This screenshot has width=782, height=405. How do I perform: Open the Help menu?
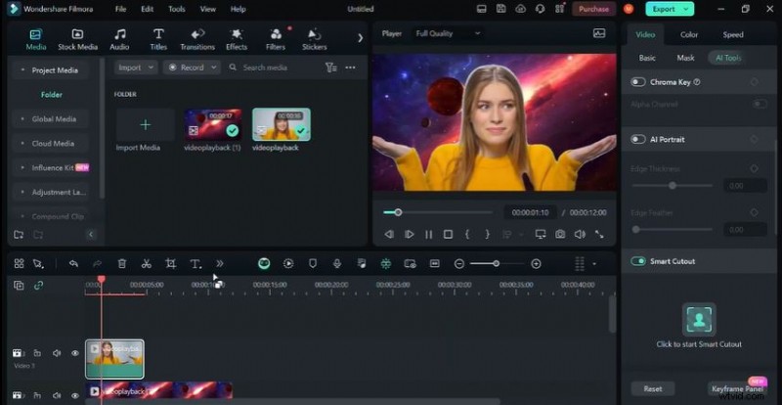pos(238,9)
